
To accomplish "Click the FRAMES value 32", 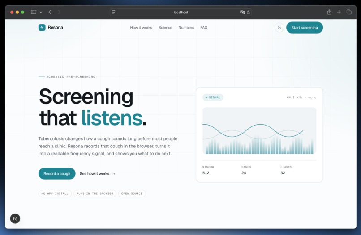I will pyautogui.click(x=283, y=173).
